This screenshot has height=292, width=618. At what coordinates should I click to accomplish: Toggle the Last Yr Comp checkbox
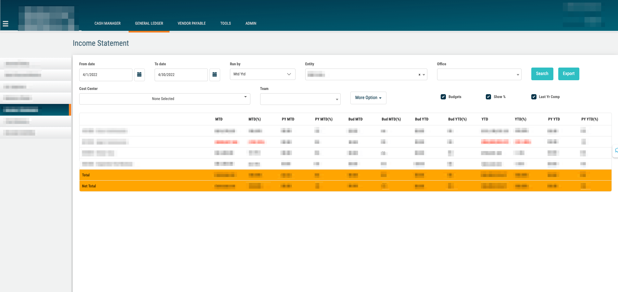click(534, 97)
